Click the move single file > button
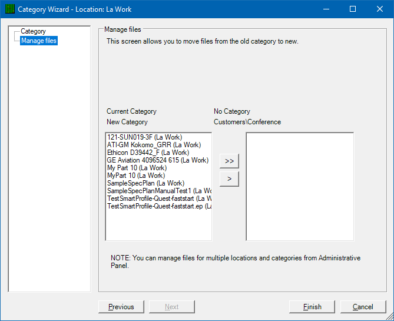394x321 pixels. click(229, 178)
